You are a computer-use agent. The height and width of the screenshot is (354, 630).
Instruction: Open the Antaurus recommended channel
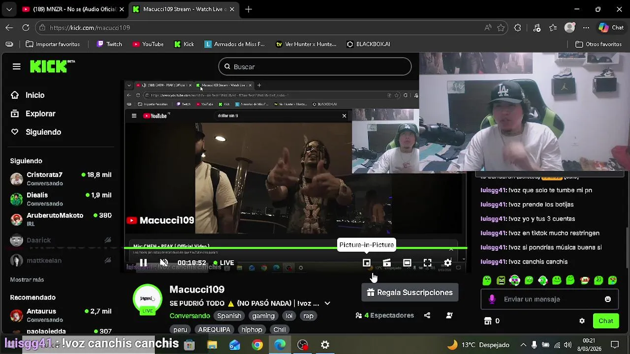[x=61, y=315]
